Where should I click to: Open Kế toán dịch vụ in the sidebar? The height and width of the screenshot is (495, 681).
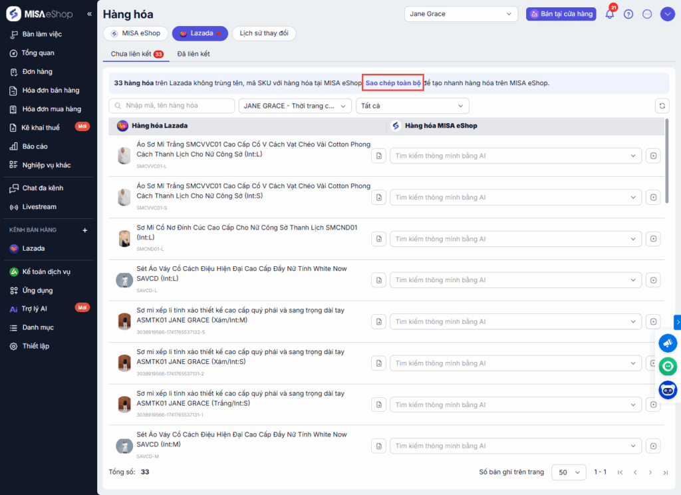(46, 272)
